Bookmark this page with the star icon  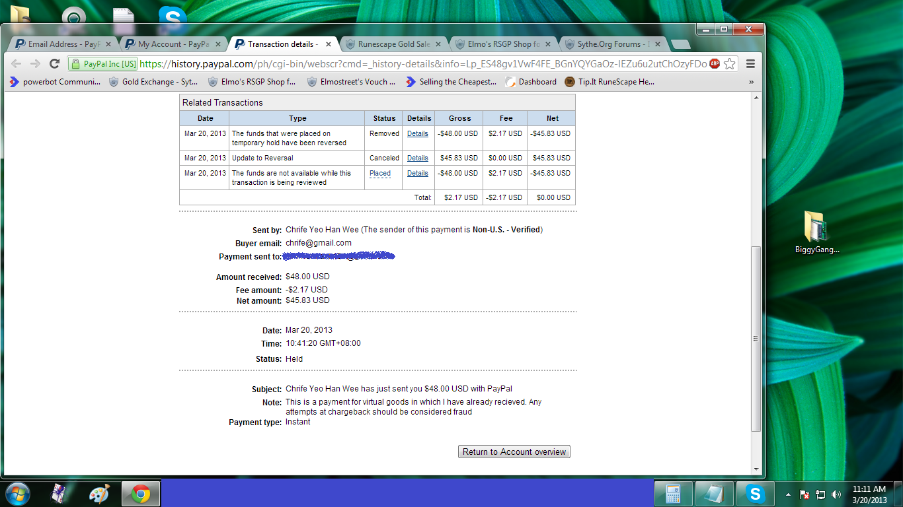pyautogui.click(x=729, y=64)
